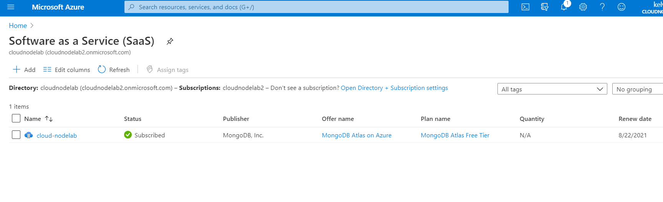
Task: Click the Add plus icon
Action: point(17,69)
